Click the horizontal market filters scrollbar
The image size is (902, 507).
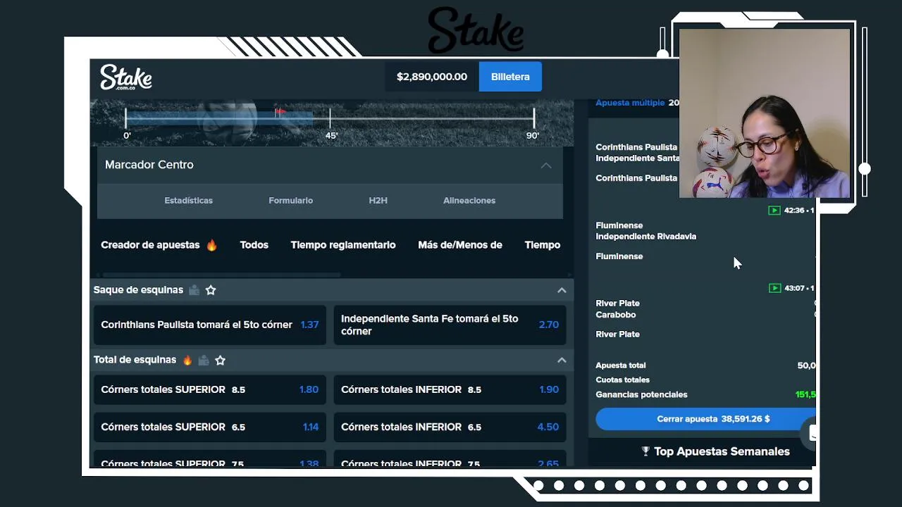coord(221,275)
